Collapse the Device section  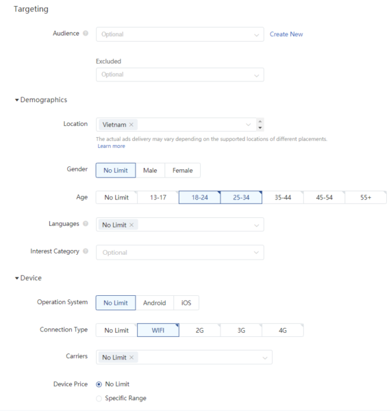[16, 278]
